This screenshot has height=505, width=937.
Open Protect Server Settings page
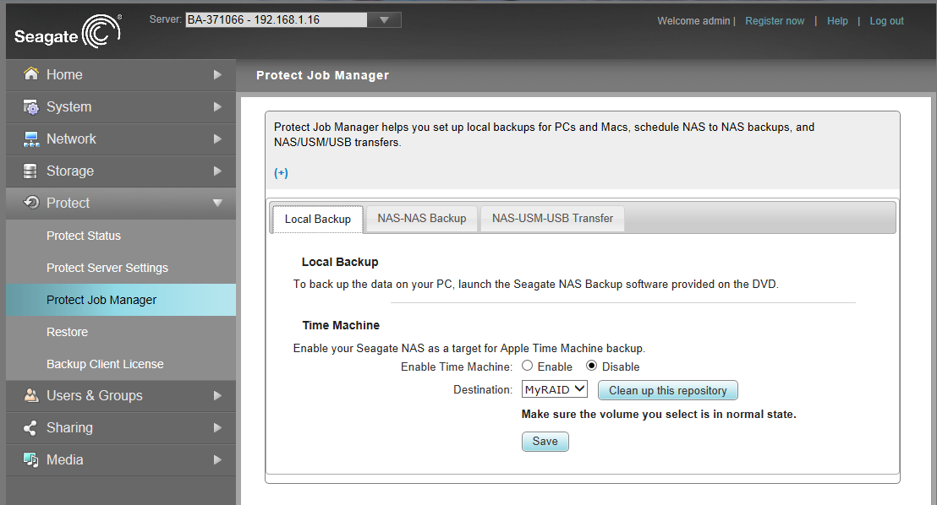107,268
